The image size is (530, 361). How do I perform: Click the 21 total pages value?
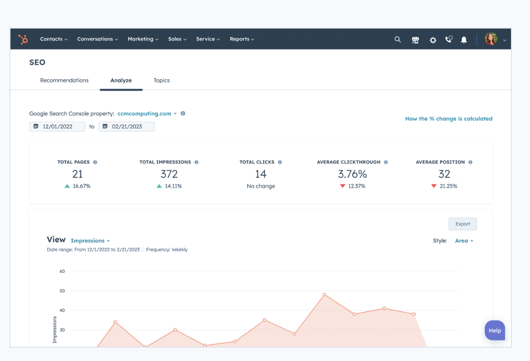coord(78,174)
